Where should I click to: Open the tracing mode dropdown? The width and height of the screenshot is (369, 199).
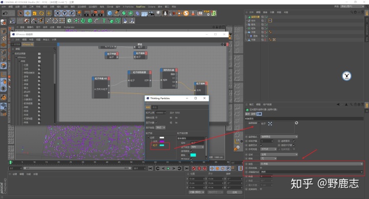click(279, 137)
